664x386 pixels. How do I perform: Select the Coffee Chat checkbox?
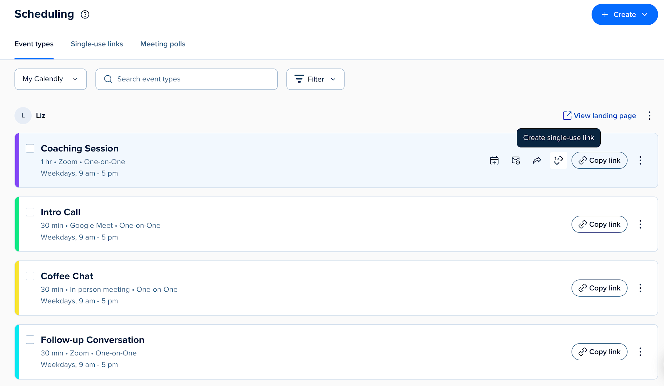point(30,276)
